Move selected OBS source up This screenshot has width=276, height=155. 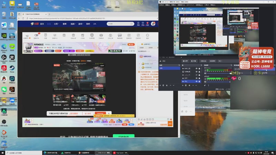click(x=193, y=85)
